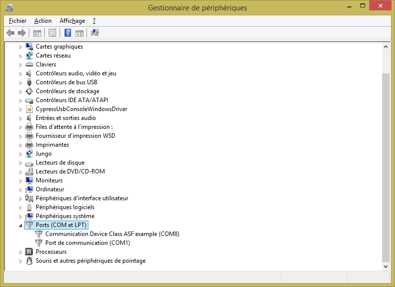Screen dimensions: 395x287
Task: Collapse the Ports (COM et LPT) node
Action: pos(21,226)
